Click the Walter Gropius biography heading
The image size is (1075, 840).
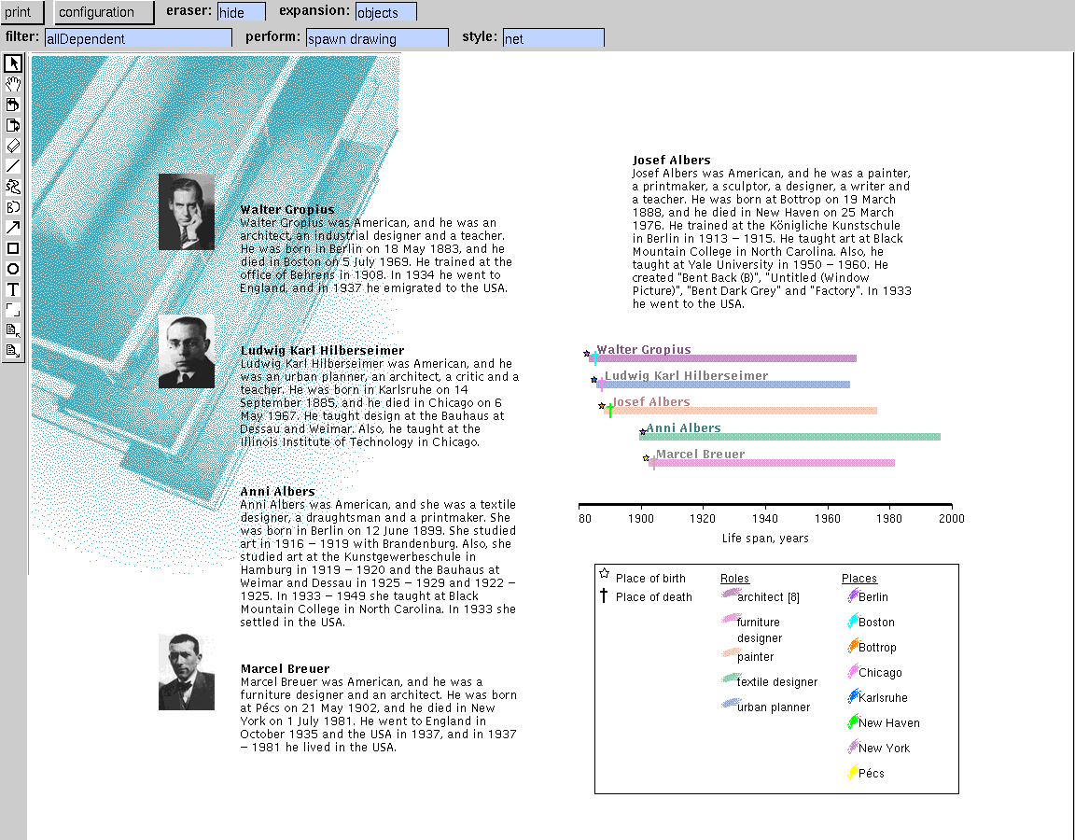point(287,210)
